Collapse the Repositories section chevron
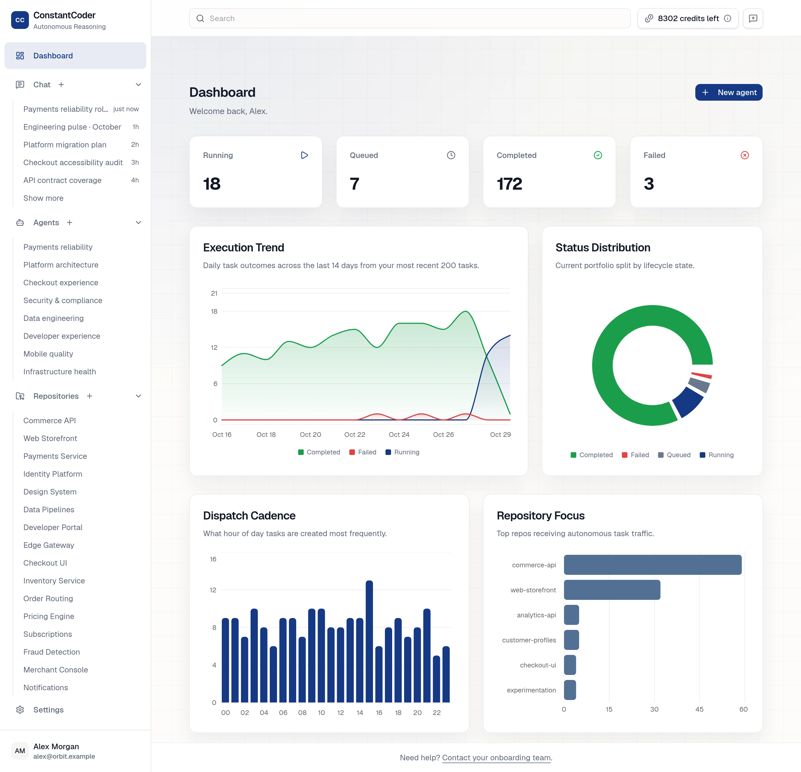Screen dimensions: 801x772 coord(139,396)
